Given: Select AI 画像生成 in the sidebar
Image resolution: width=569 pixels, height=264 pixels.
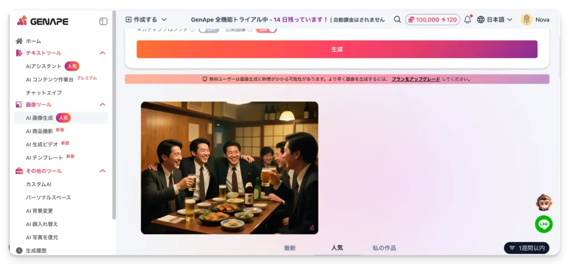Looking at the screenshot, I should point(61,118).
